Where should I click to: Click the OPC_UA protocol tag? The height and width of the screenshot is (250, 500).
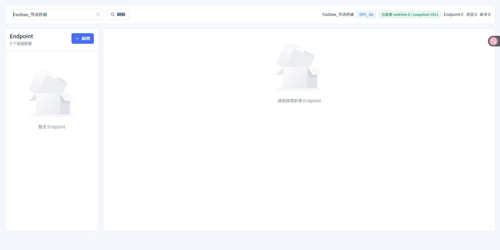pos(366,14)
